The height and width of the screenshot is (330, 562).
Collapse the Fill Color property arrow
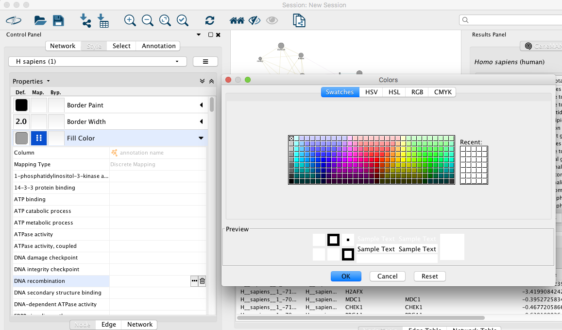[201, 138]
